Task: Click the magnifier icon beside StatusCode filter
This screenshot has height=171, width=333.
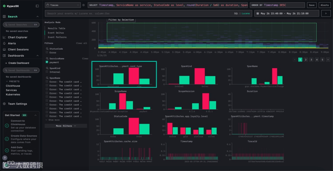Action: (47, 49)
